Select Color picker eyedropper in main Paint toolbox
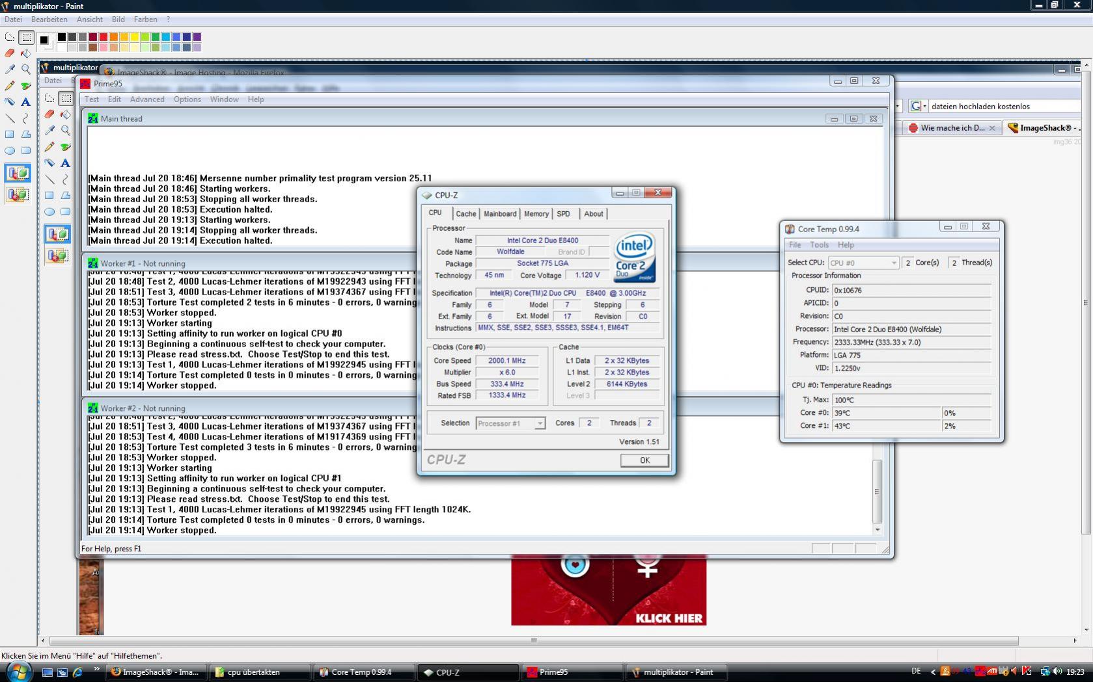 pyautogui.click(x=10, y=69)
